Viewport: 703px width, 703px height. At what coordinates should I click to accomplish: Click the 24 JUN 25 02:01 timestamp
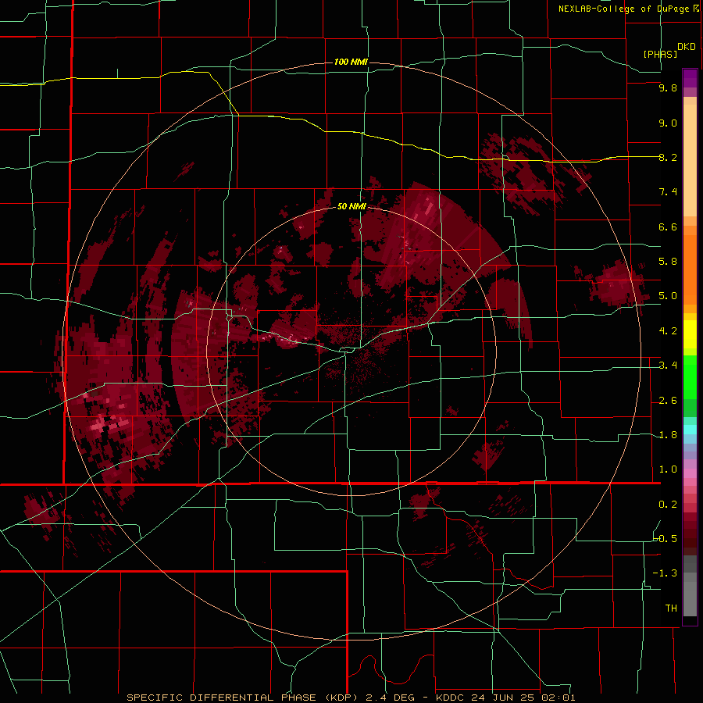[x=523, y=698]
